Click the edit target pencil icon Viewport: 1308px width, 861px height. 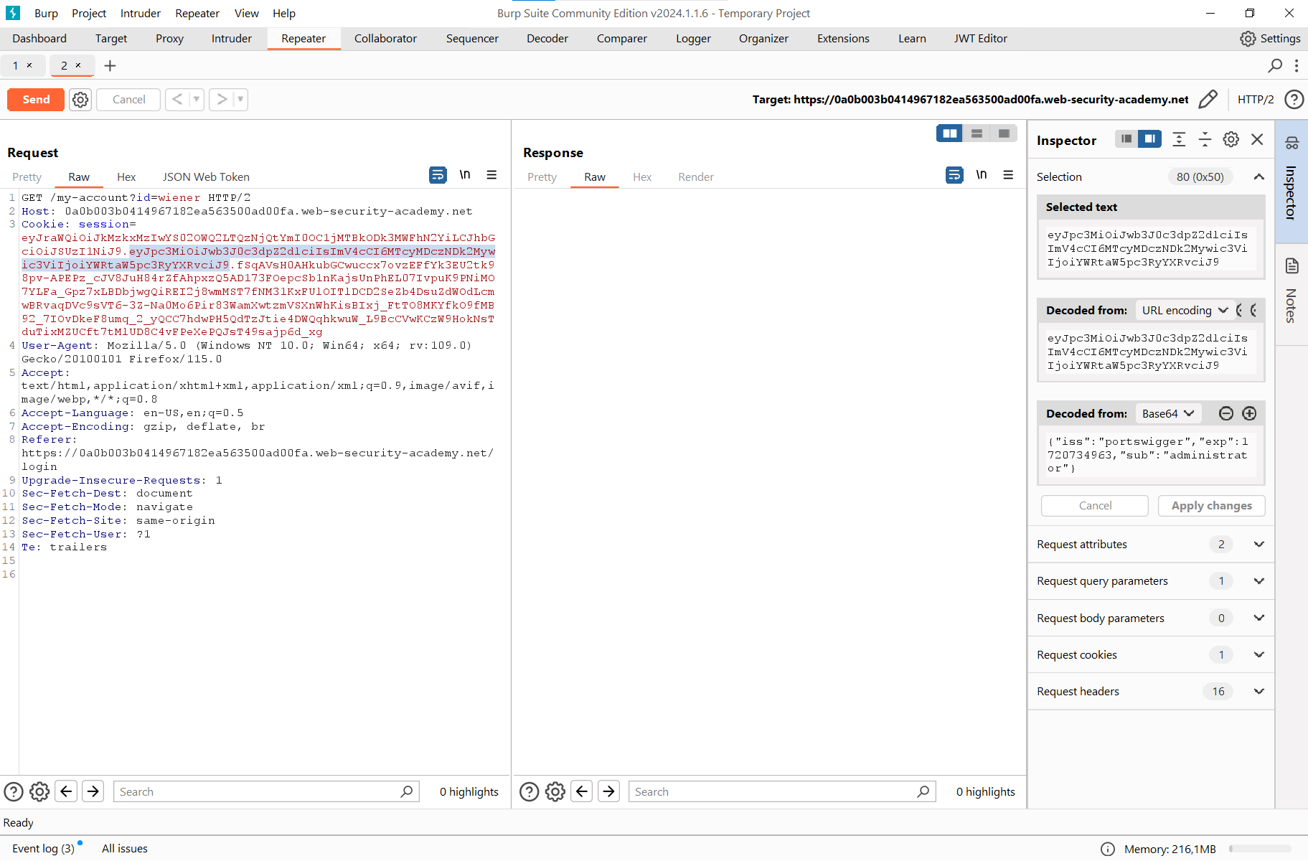(x=1208, y=99)
